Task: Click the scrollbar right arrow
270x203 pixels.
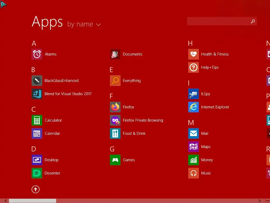Action: (259, 201)
